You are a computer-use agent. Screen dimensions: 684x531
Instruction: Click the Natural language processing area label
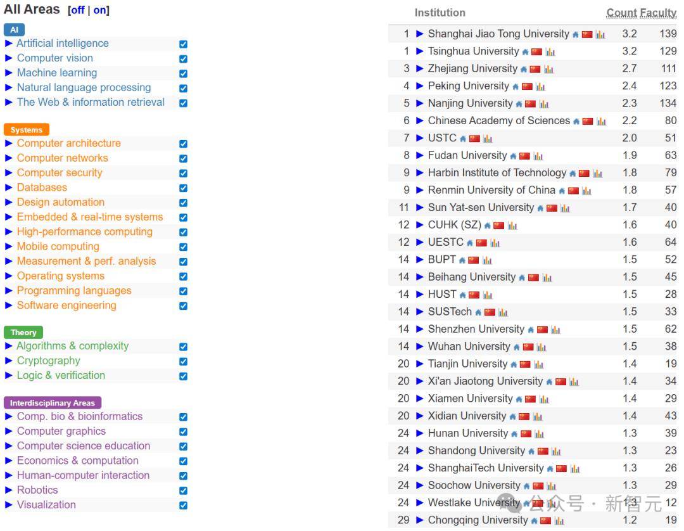(84, 87)
